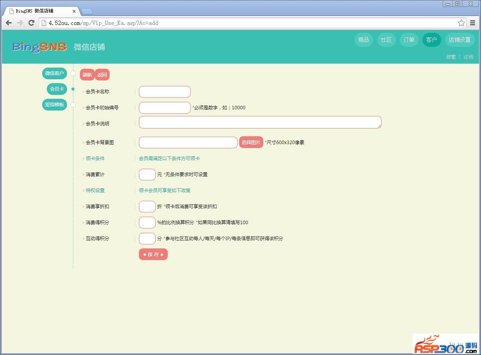
Task: Select 短信模板 in the sidebar
Action: [x=55, y=105]
